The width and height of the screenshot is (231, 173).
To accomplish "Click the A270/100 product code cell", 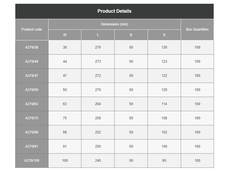I will 32,161.
